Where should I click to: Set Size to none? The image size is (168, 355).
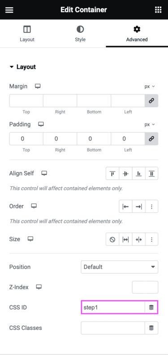click(x=112, y=239)
